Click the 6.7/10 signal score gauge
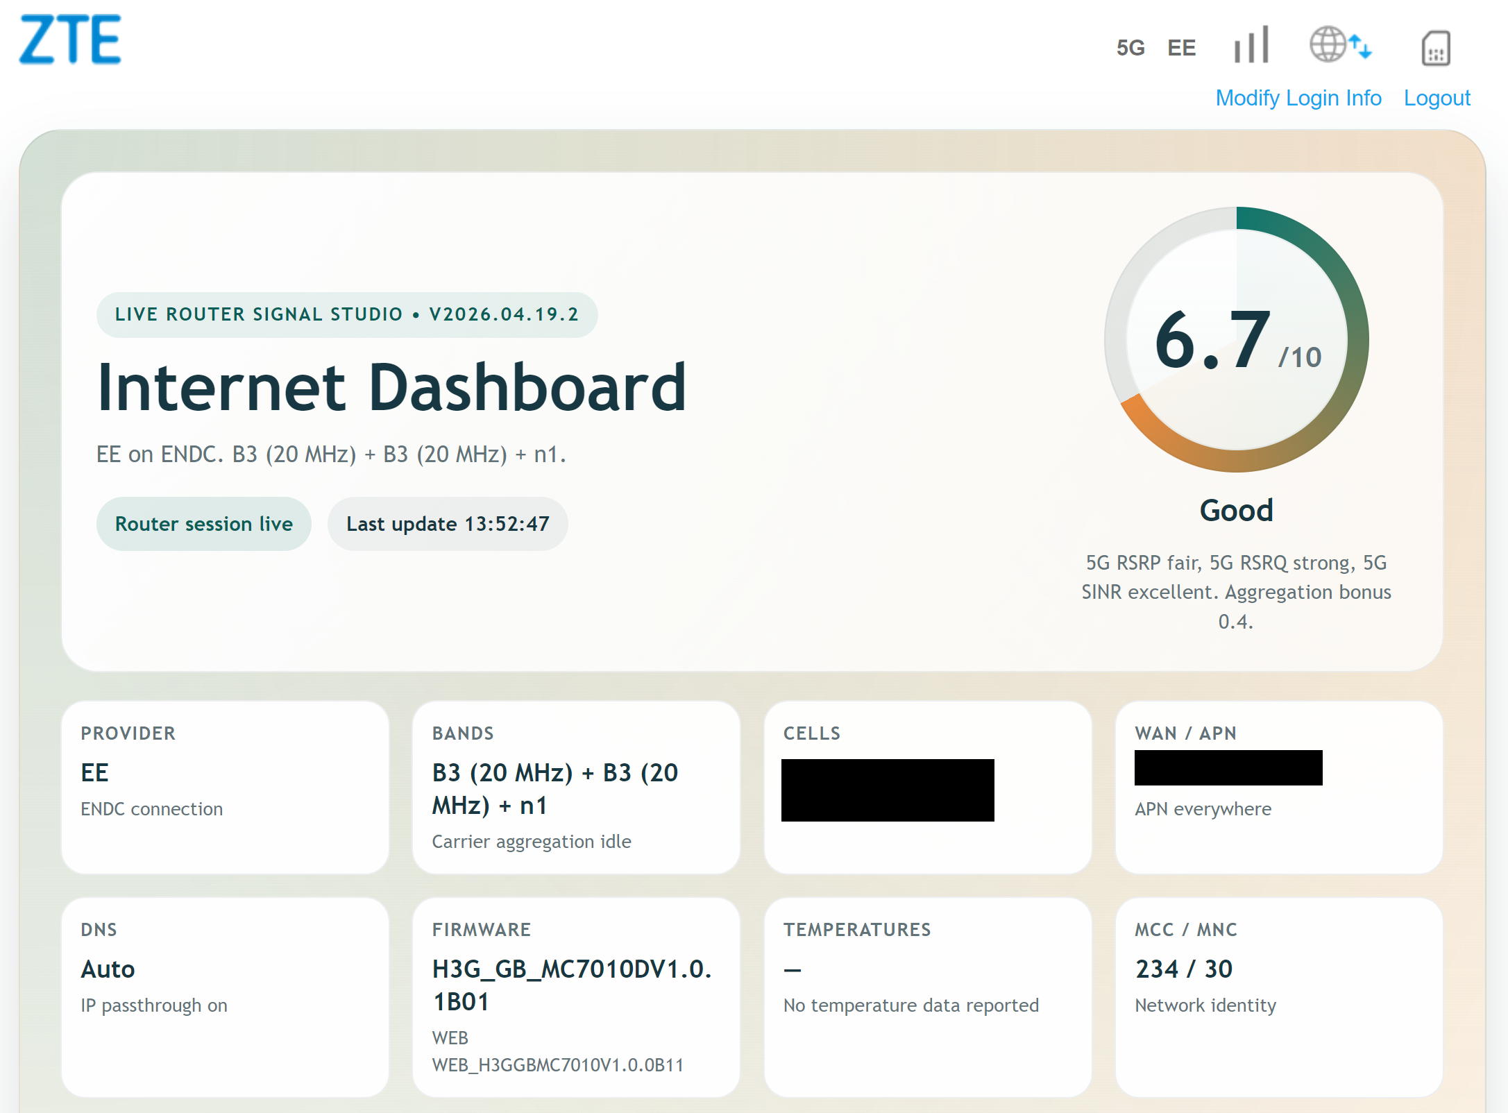Viewport: 1508px width, 1113px height. point(1237,339)
